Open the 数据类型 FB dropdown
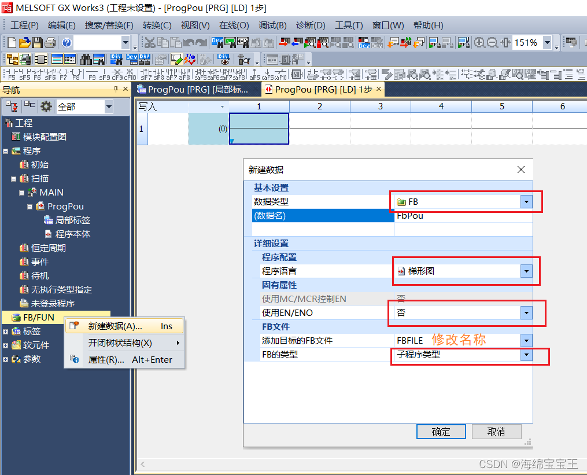This screenshot has width=587, height=475. click(526, 202)
